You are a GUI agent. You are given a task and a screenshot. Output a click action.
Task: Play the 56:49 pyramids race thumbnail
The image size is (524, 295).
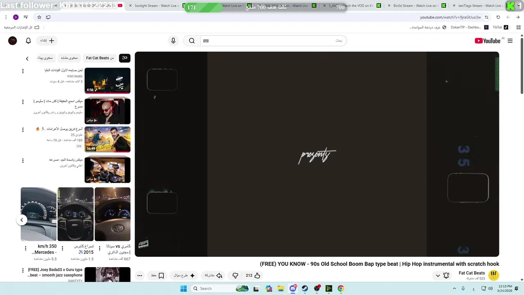pyautogui.click(x=107, y=139)
